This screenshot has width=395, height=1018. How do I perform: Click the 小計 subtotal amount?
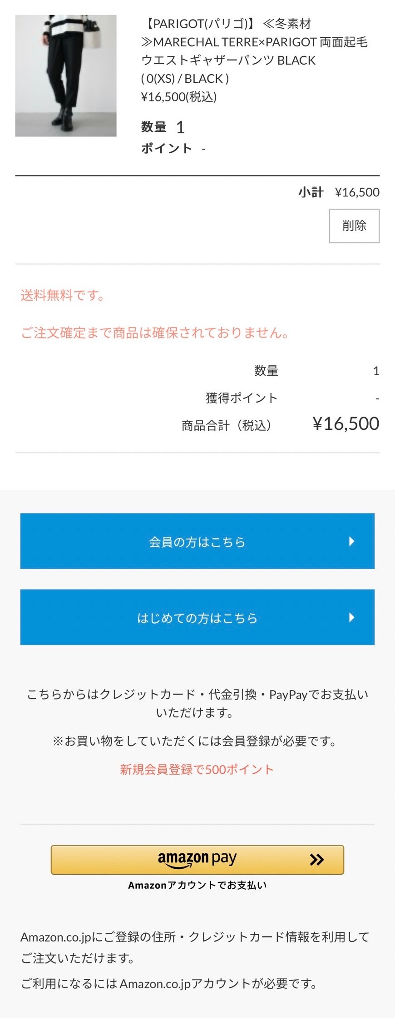(357, 192)
